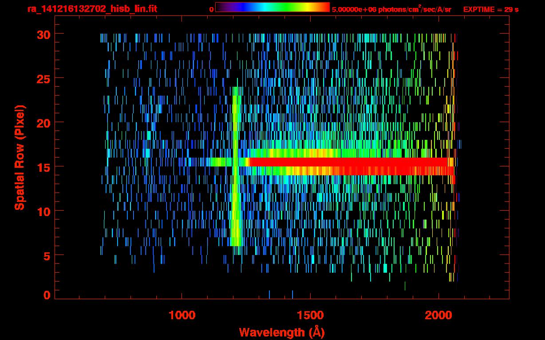The width and height of the screenshot is (545, 340).
Task: Click the Spatial Row (Pixel) axis title
Action: (x=20, y=158)
